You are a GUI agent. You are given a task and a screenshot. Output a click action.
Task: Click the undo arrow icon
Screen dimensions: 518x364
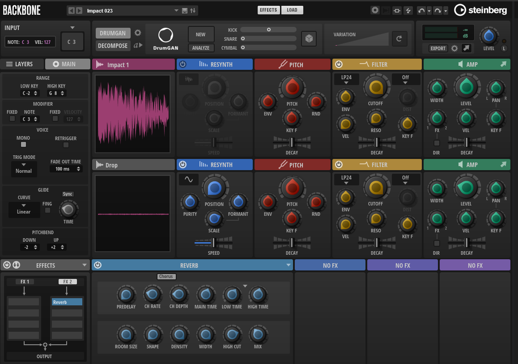421,10
